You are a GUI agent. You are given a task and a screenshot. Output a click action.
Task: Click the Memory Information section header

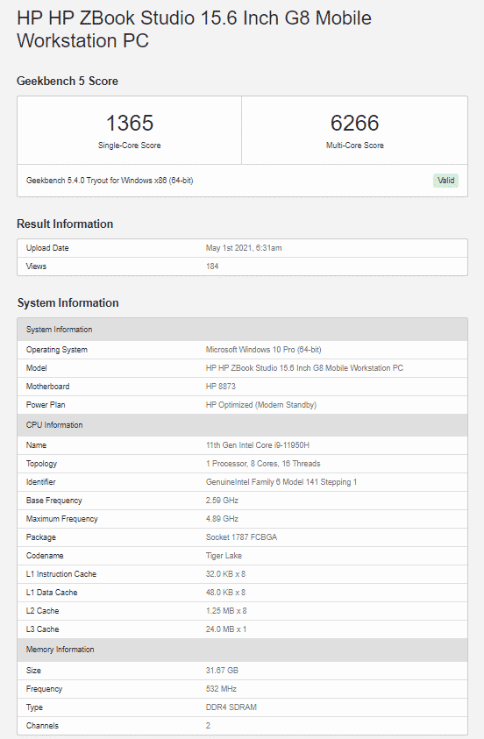pyautogui.click(x=242, y=650)
